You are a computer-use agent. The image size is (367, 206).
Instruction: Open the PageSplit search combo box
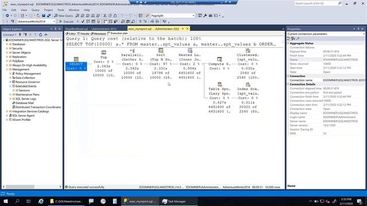[x=173, y=15]
